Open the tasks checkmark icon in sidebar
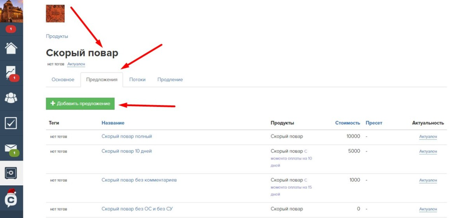 pos(11,123)
